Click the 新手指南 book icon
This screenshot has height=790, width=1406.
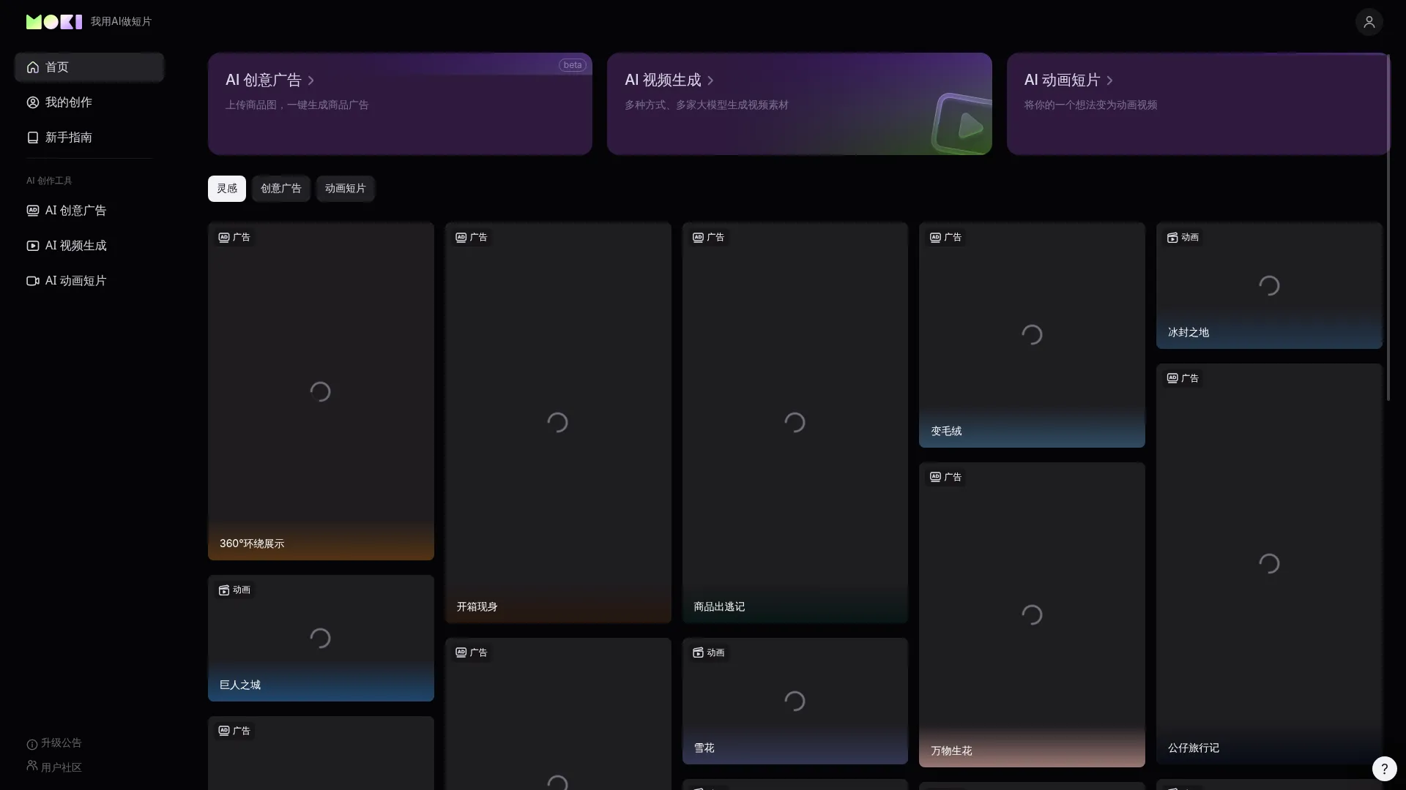[x=33, y=138]
